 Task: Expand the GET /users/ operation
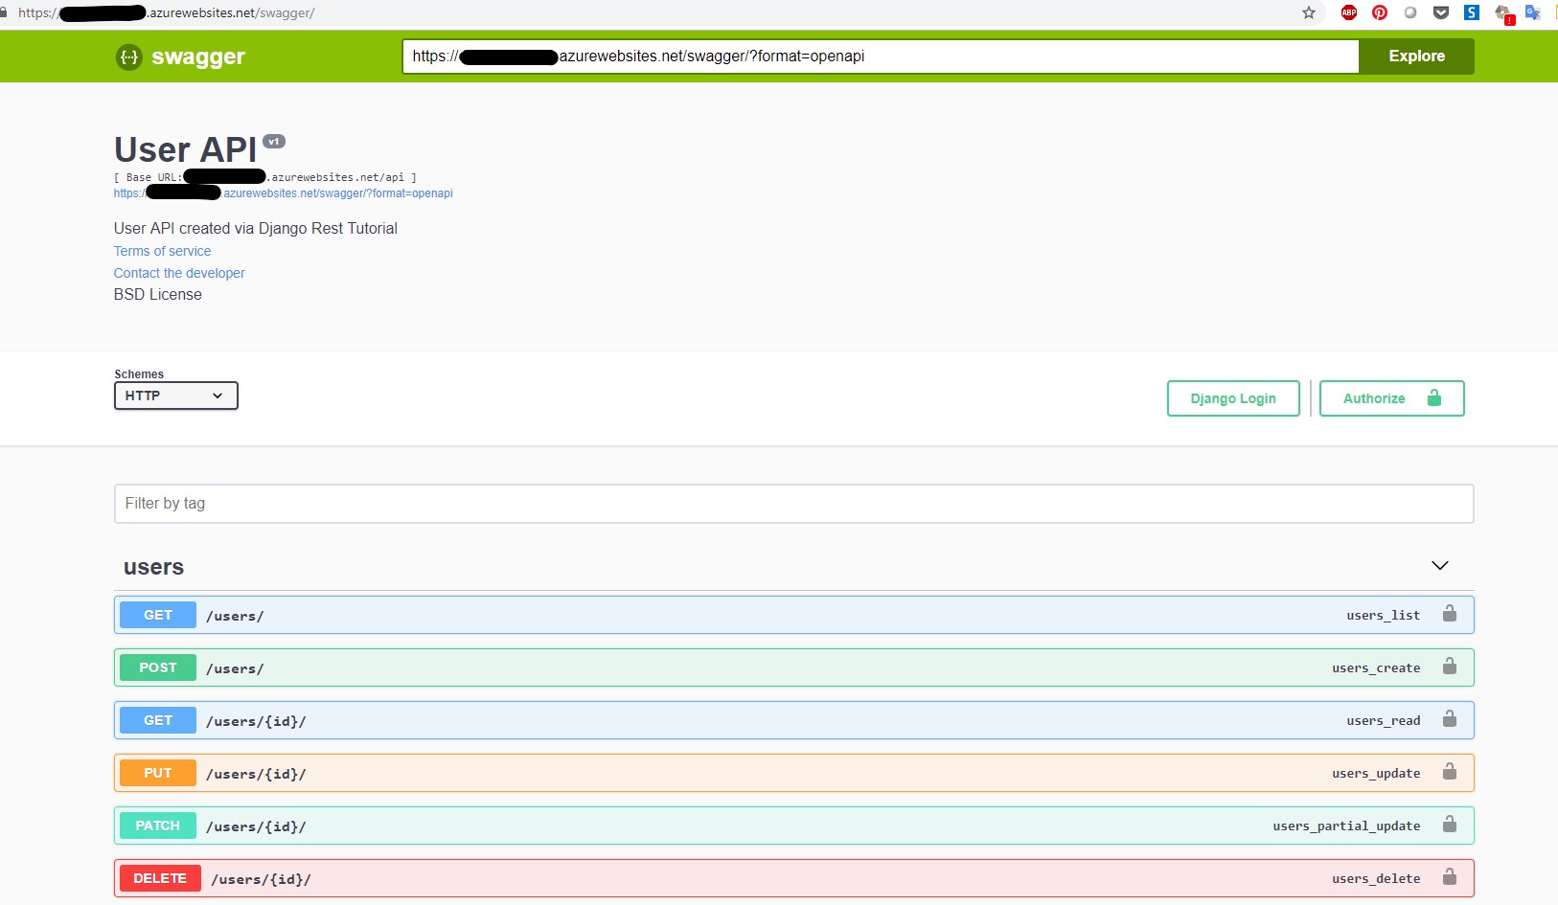click(x=793, y=615)
